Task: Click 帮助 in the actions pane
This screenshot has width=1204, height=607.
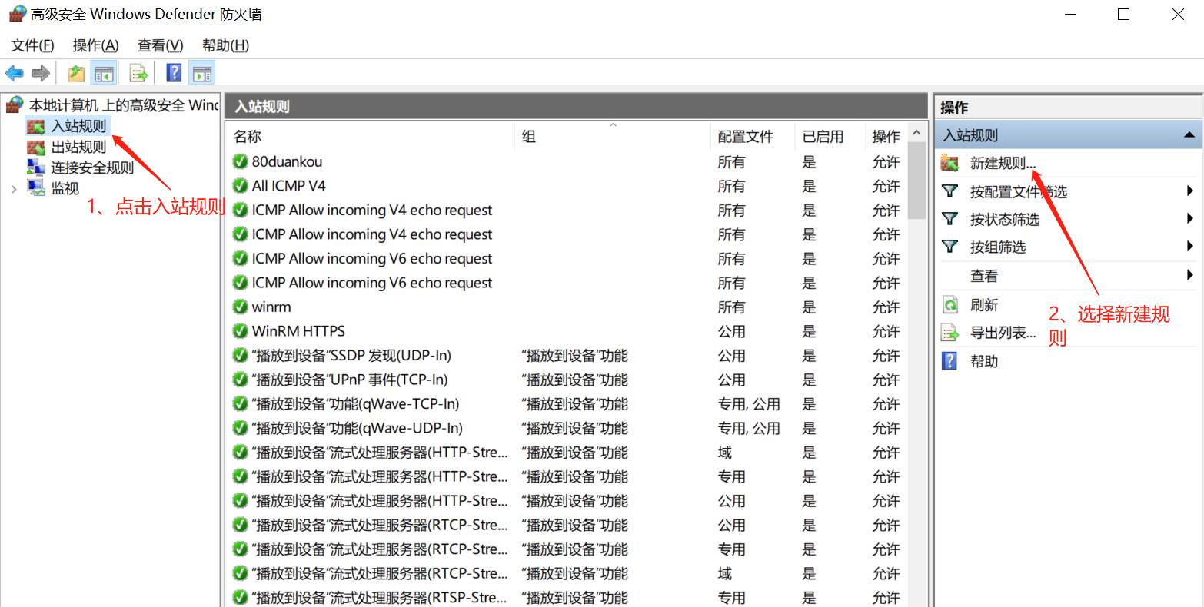Action: [984, 360]
